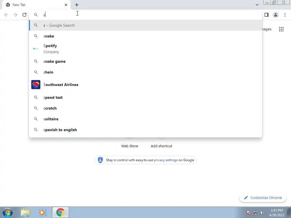Open the profile avatar menu
The image size is (291, 218).
(x=276, y=15)
